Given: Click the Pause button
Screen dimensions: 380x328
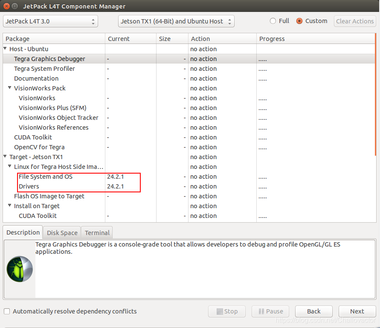Looking at the screenshot, I should 270,311.
